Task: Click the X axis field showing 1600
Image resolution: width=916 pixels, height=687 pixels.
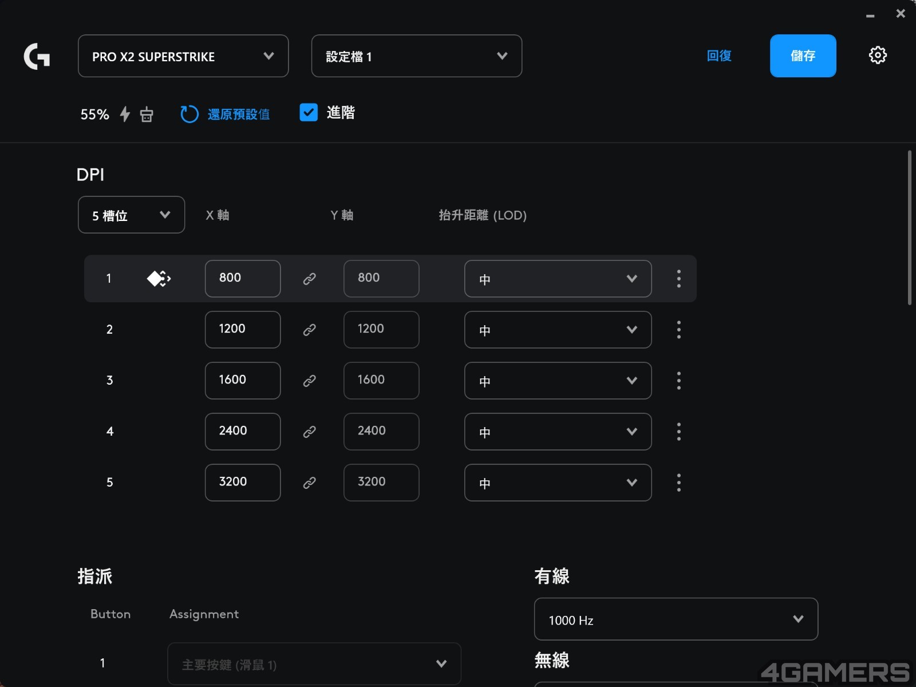Action: [x=243, y=380]
